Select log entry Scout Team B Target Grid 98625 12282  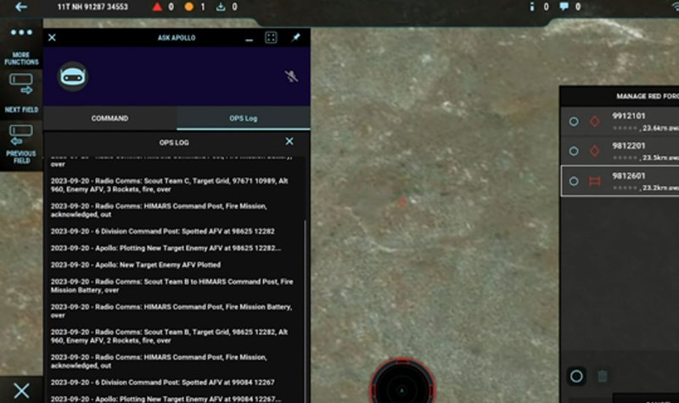pos(170,336)
